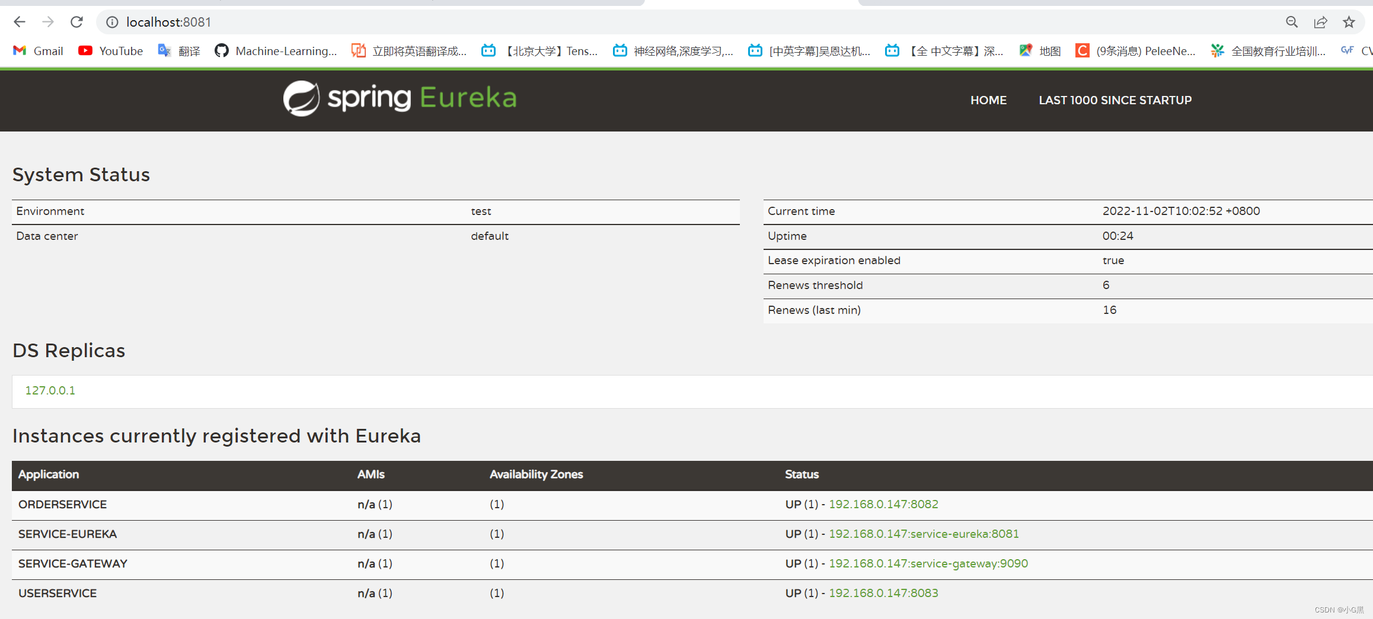This screenshot has width=1373, height=619.
Task: Click the Data center value default
Action: (x=490, y=236)
